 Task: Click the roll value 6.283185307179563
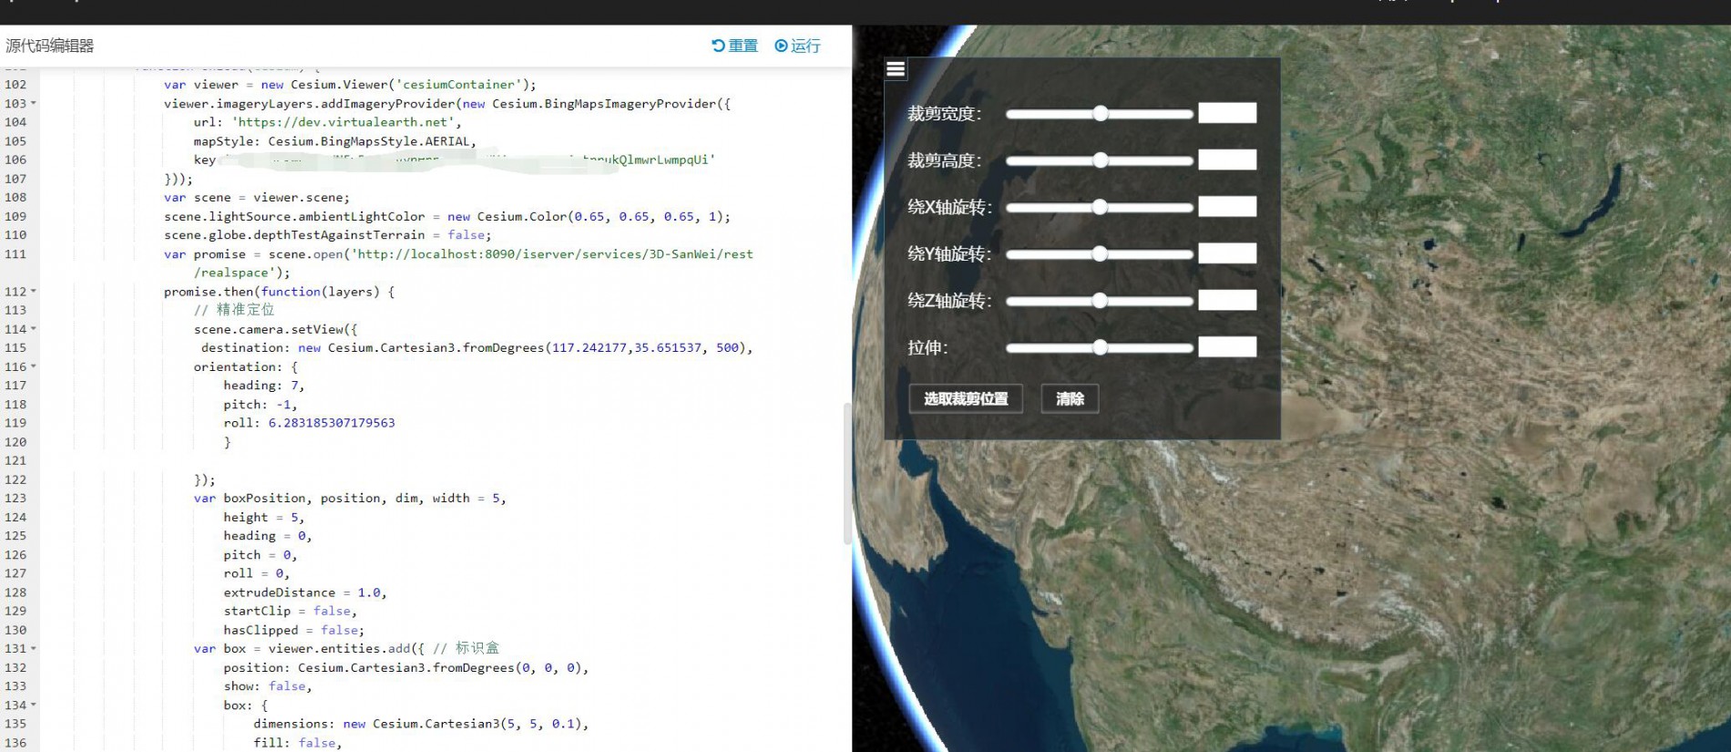(x=332, y=423)
